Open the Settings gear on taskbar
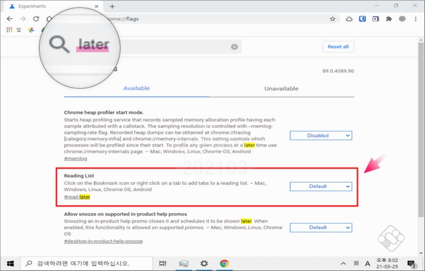 [x=204, y=263]
